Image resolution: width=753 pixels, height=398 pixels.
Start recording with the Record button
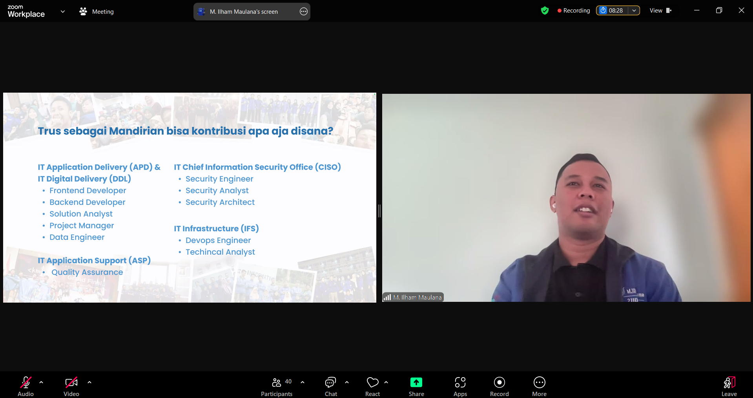(500, 386)
